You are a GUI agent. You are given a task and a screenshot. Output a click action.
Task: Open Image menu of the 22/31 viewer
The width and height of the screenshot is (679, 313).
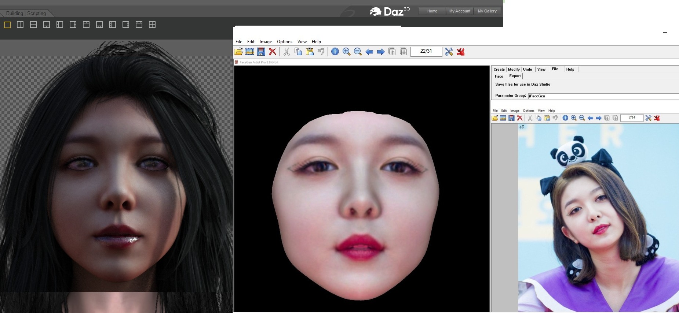point(266,42)
